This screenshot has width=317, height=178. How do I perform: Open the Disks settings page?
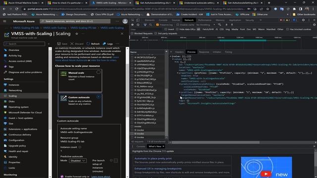11,101
